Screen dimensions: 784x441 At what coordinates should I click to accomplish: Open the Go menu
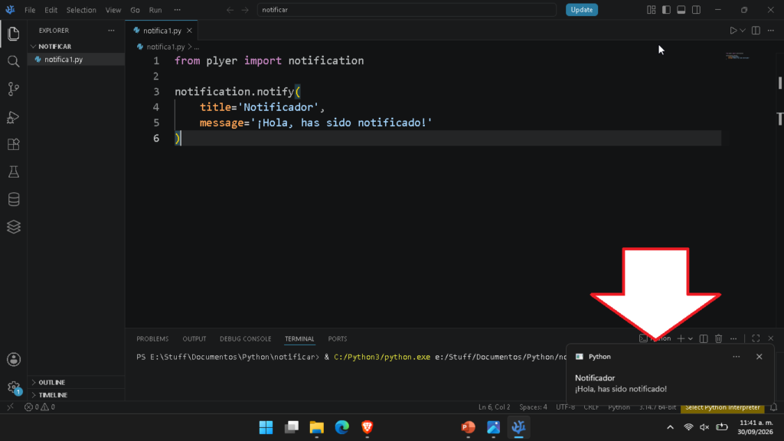tap(135, 9)
